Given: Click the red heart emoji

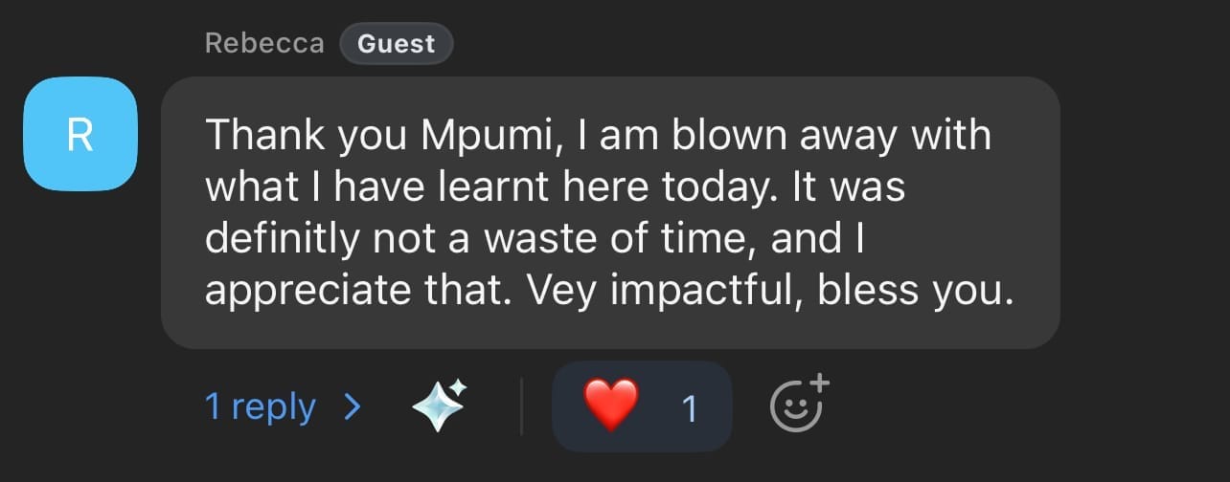Looking at the screenshot, I should point(610,405).
